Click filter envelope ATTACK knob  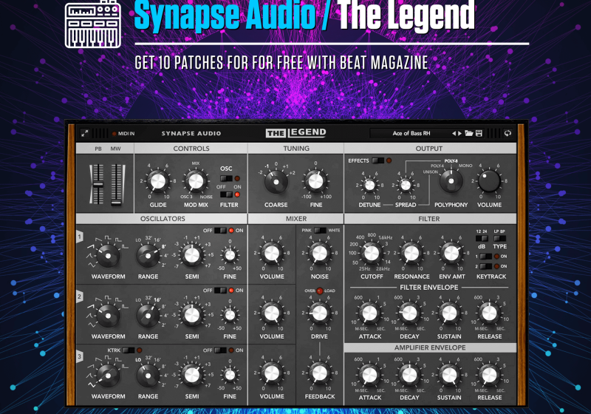[370, 313]
